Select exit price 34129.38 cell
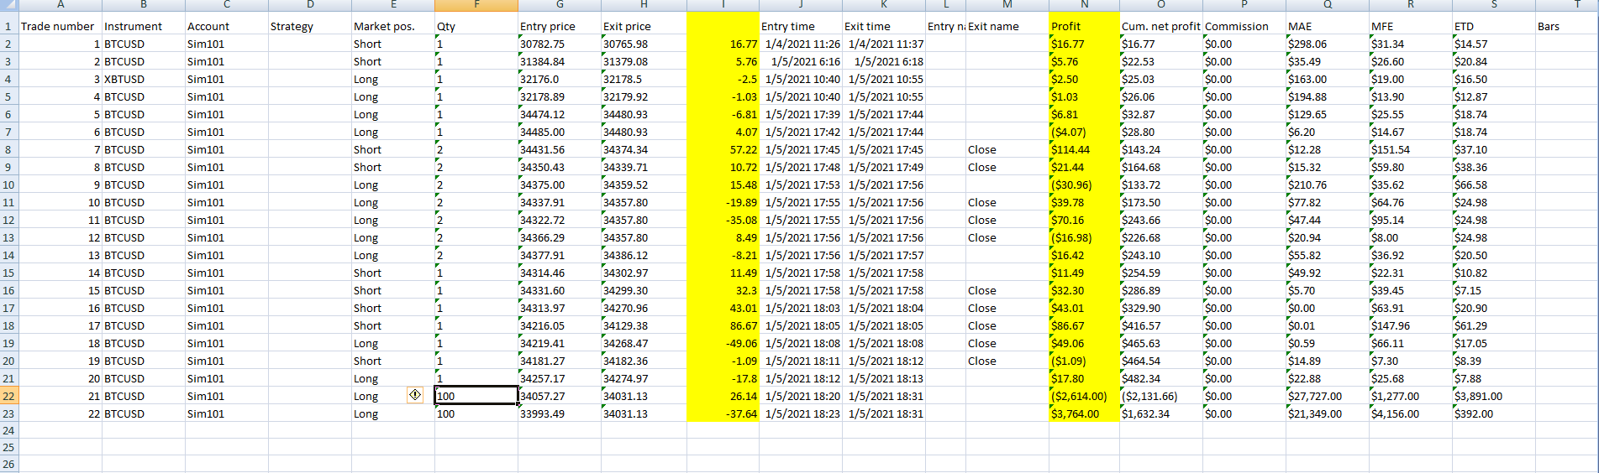1599x473 pixels. [x=644, y=325]
